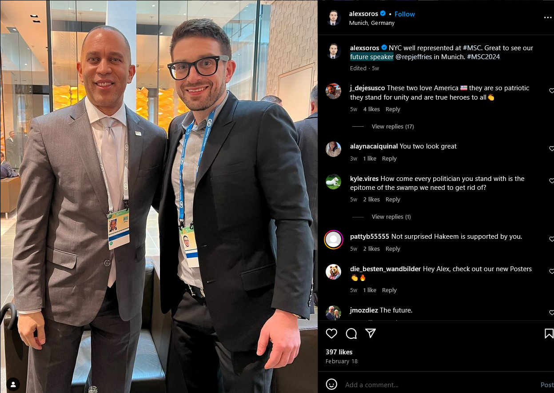Like j_dejesusco's comment heart
This screenshot has width=554, height=393.
[552, 91]
